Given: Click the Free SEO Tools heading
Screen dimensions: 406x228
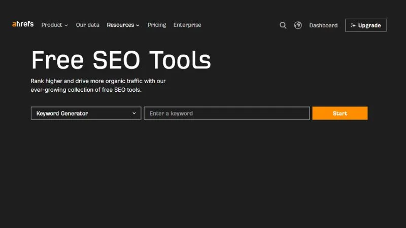Looking at the screenshot, I should tap(121, 60).
